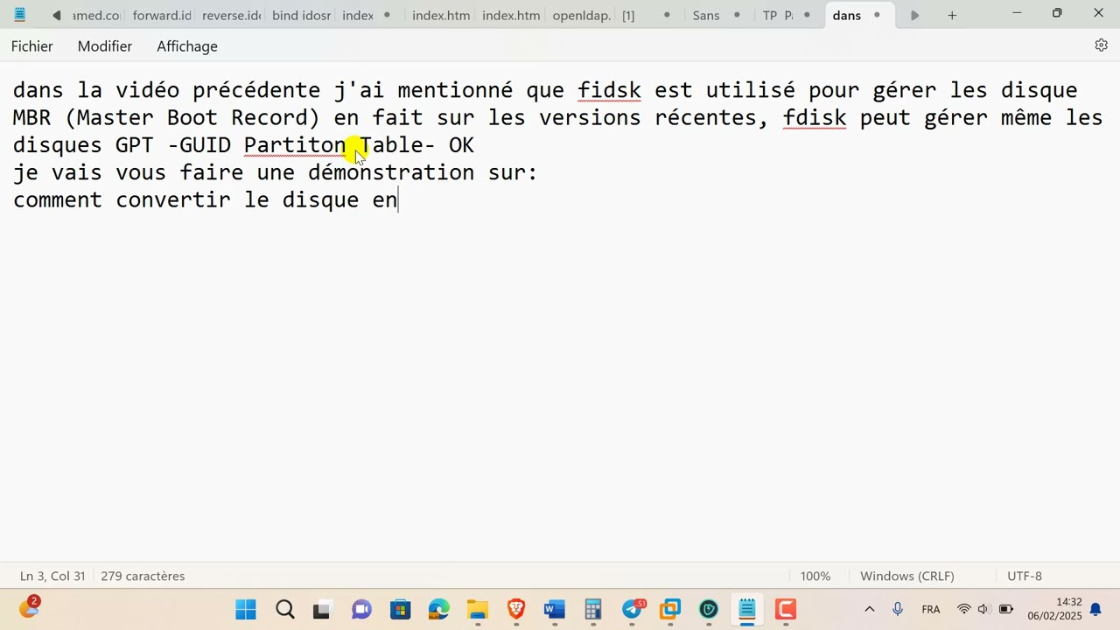Click the 100% zoom level indicator
The height and width of the screenshot is (630, 1120).
(815, 577)
